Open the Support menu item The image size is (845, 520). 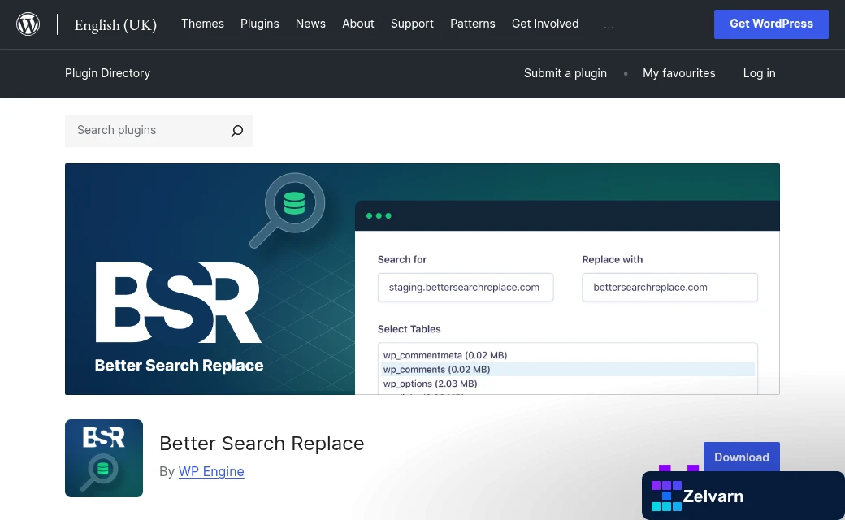412,24
